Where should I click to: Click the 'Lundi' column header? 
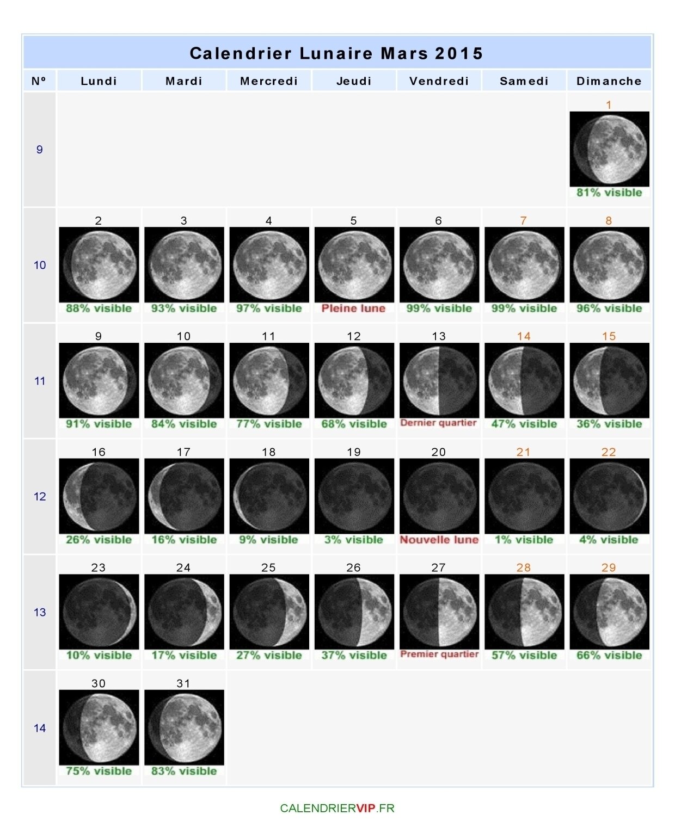[x=99, y=81]
